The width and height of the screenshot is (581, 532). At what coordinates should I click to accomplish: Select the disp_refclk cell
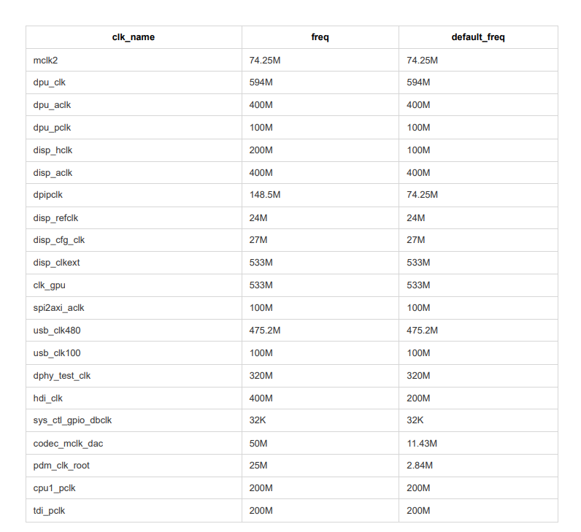coord(55,217)
